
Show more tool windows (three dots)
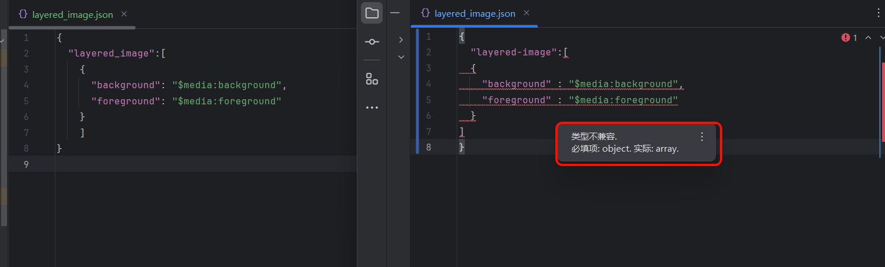coord(372,108)
